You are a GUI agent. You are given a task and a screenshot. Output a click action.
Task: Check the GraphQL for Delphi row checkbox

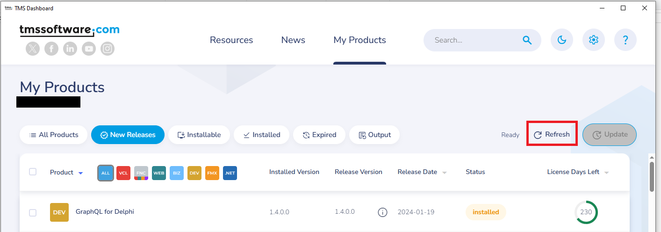coord(33,213)
